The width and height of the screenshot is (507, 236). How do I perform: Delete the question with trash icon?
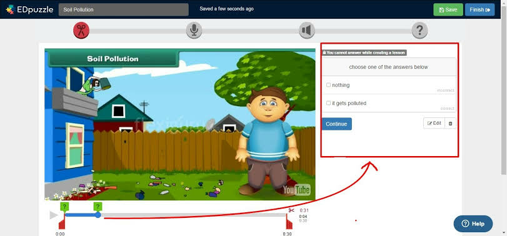tap(450, 124)
